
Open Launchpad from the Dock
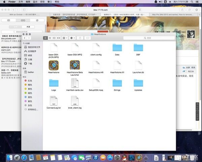(x=17, y=158)
